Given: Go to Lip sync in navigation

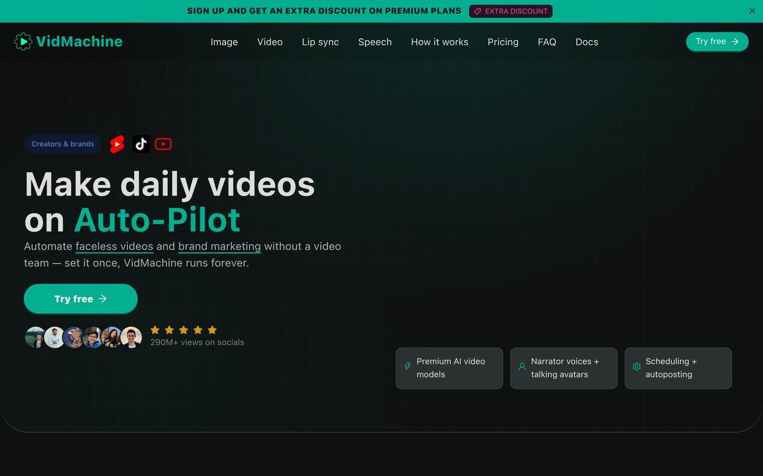Looking at the screenshot, I should (x=320, y=42).
